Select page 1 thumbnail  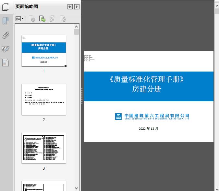click(44, 51)
